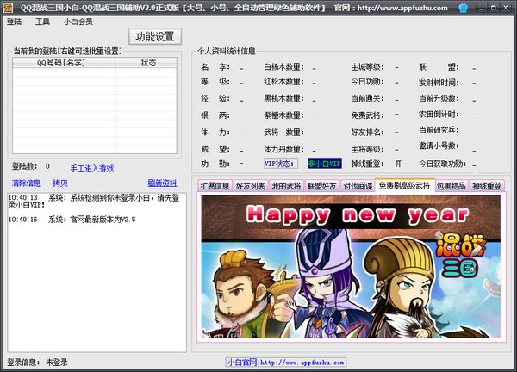Switch to 好友列表 tab

click(x=251, y=186)
